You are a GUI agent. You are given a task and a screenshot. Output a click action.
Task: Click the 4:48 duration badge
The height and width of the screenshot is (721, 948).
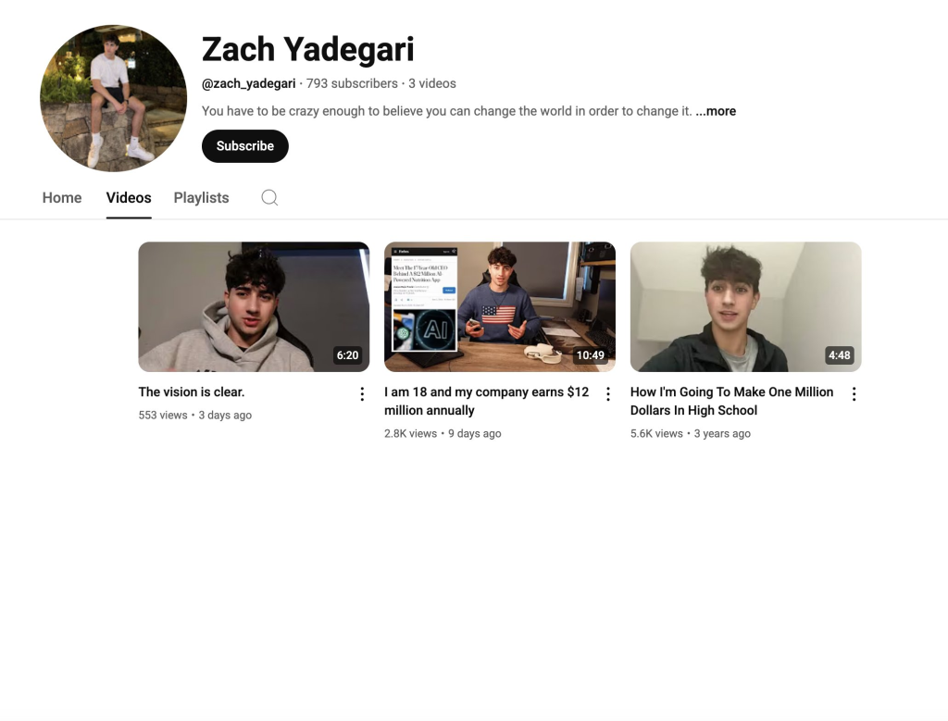839,355
